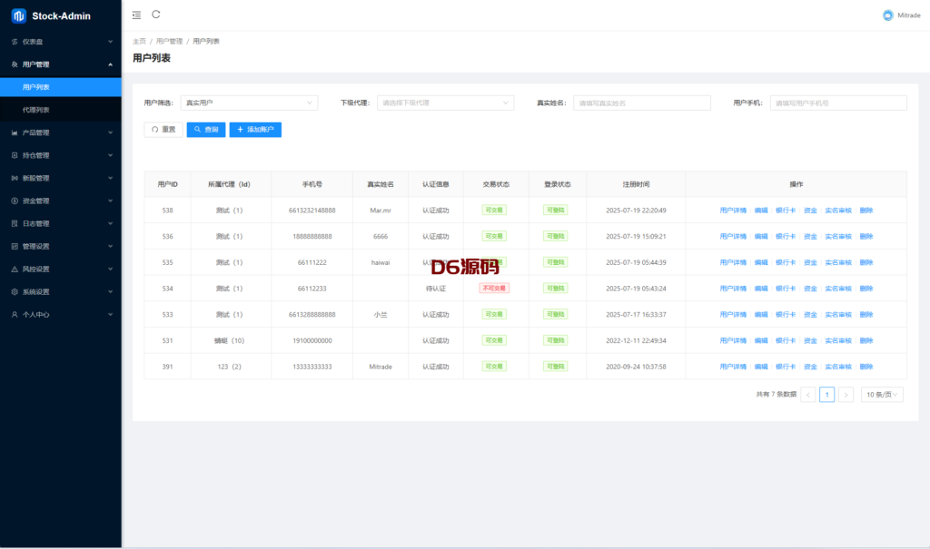Click the refresh icon in top bar

(x=156, y=15)
